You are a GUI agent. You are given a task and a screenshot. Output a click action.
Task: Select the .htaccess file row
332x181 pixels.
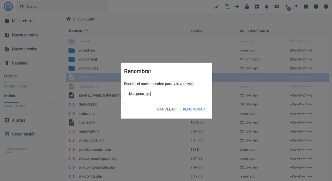[x=197, y=77]
